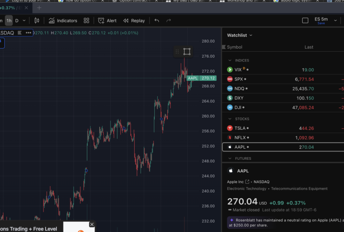
Task: Click the DJI 30 logo icon
Action: click(x=230, y=107)
